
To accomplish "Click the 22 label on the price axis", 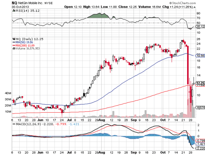I will 199,49.
